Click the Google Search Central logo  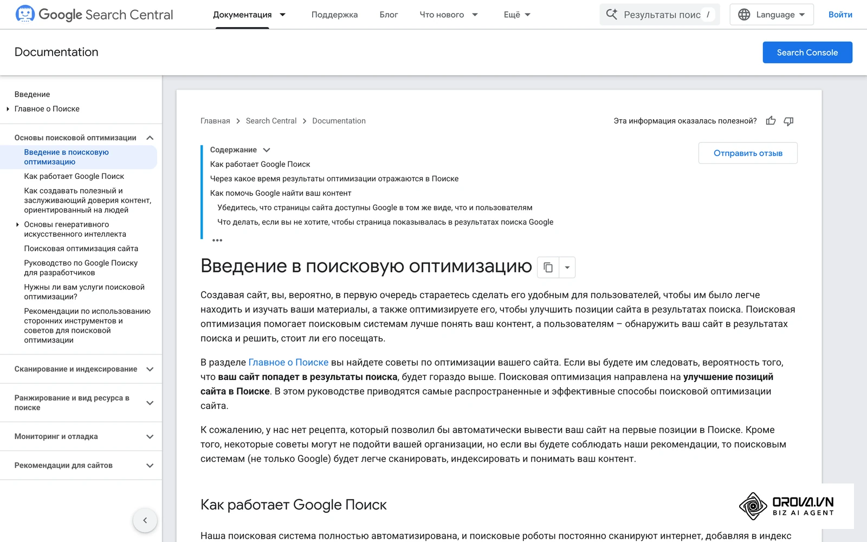[x=94, y=15]
